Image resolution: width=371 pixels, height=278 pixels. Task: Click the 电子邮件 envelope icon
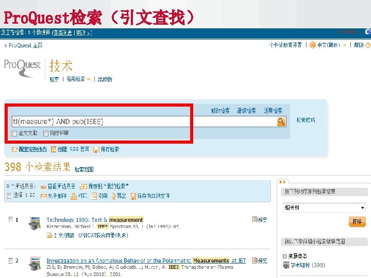pyautogui.click(x=44, y=196)
